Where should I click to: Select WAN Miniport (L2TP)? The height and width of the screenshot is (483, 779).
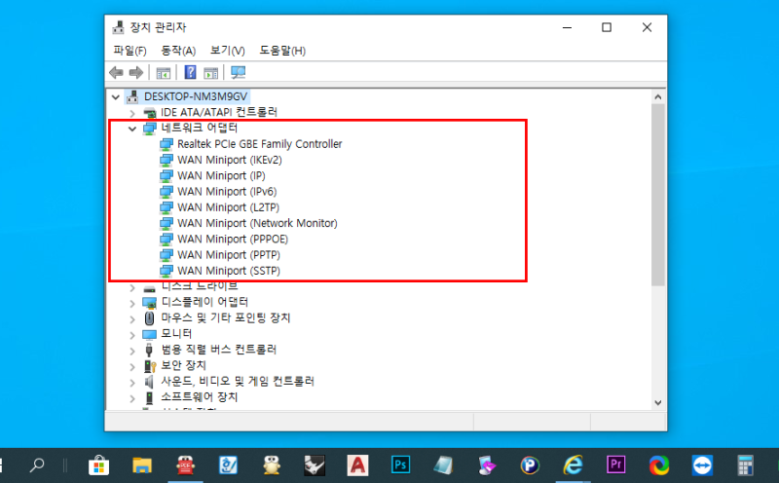click(228, 207)
